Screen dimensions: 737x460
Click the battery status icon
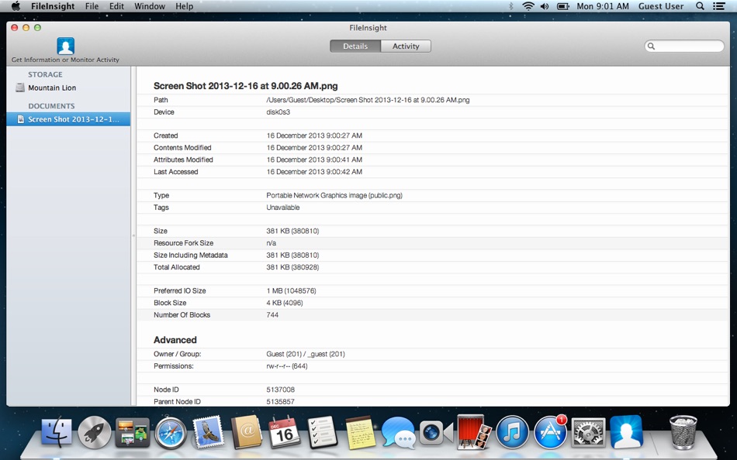pyautogui.click(x=562, y=6)
